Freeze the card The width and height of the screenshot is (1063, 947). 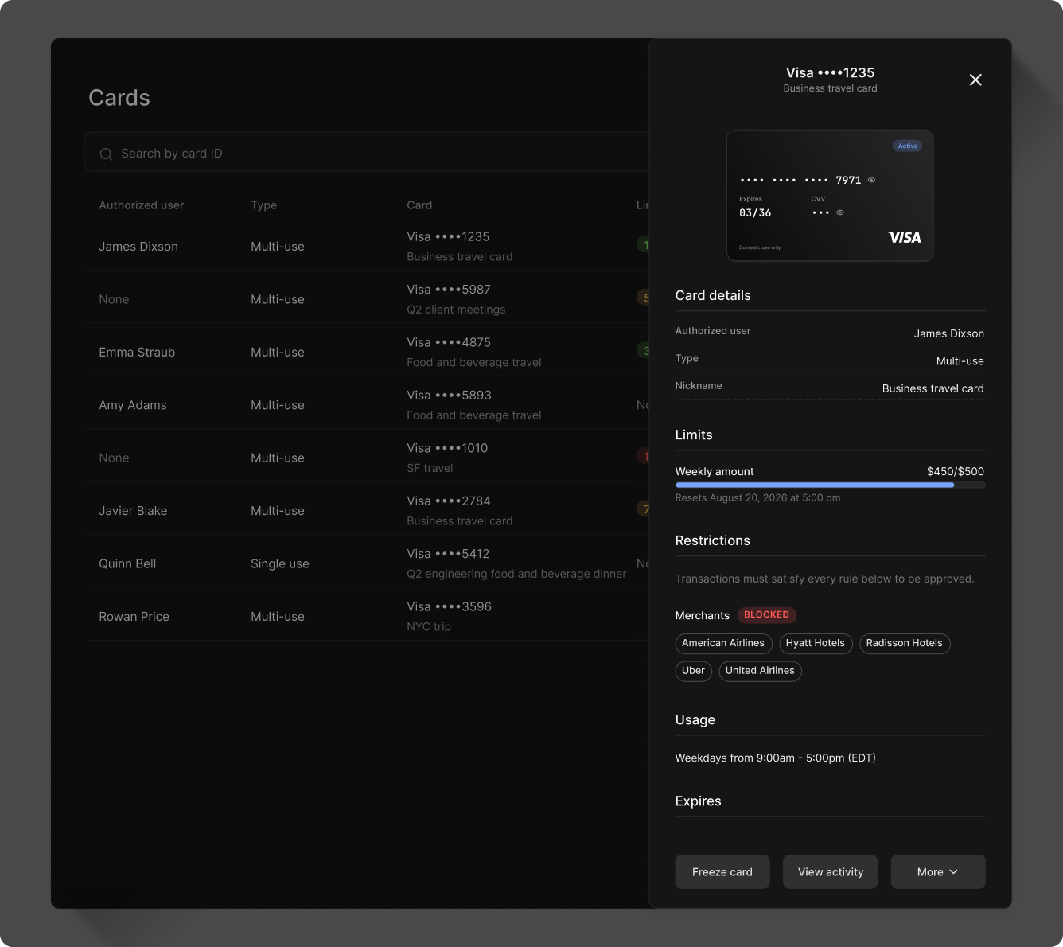coord(722,872)
